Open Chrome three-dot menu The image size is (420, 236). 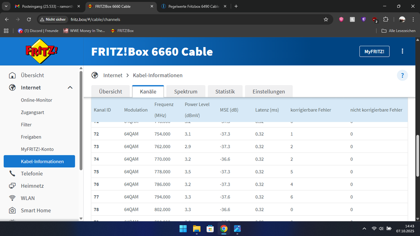tap(413, 19)
